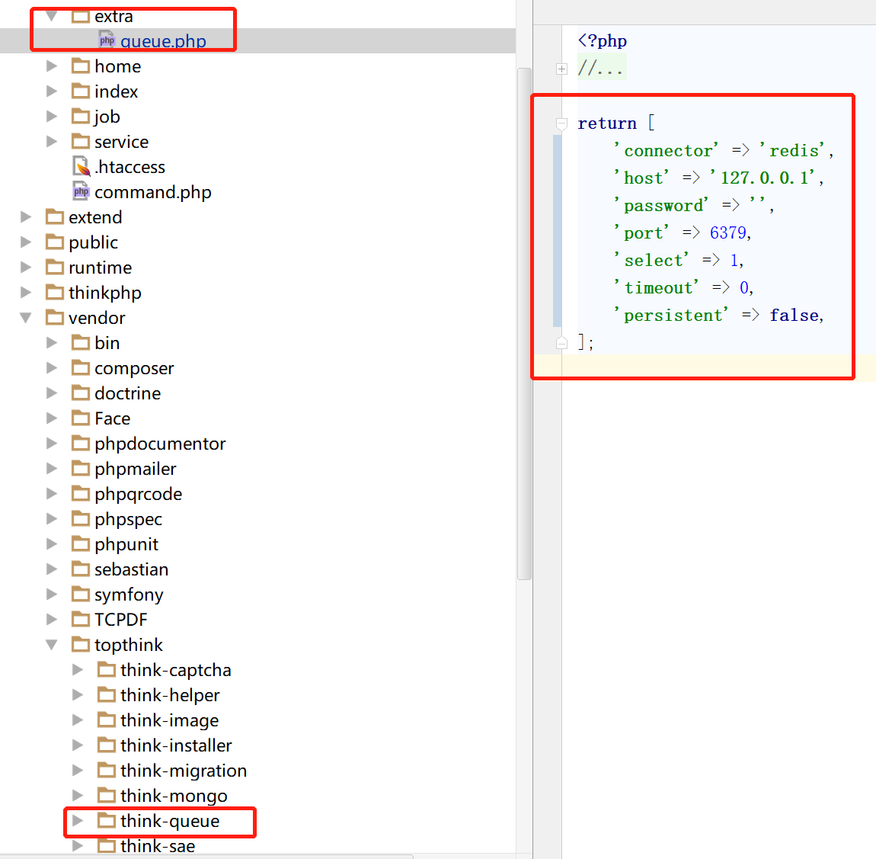Click the PHP file icon beside queue.php
Image resolution: width=876 pixels, height=859 pixels.
coord(106,40)
